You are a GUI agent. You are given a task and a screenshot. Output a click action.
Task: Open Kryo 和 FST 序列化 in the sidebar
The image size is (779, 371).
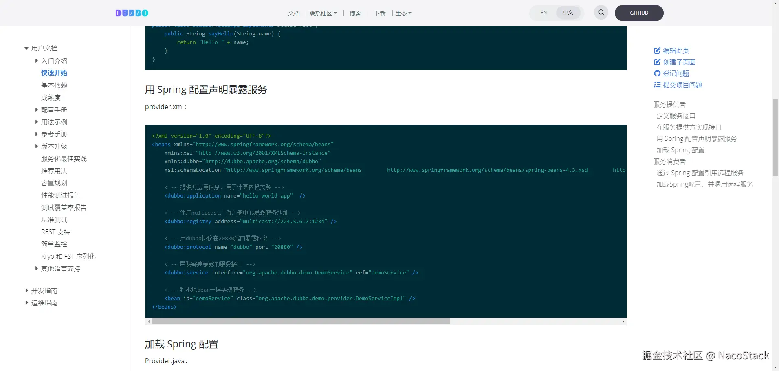click(x=68, y=256)
